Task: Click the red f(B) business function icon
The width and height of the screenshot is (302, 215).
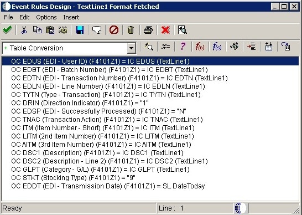Action: tap(200, 47)
